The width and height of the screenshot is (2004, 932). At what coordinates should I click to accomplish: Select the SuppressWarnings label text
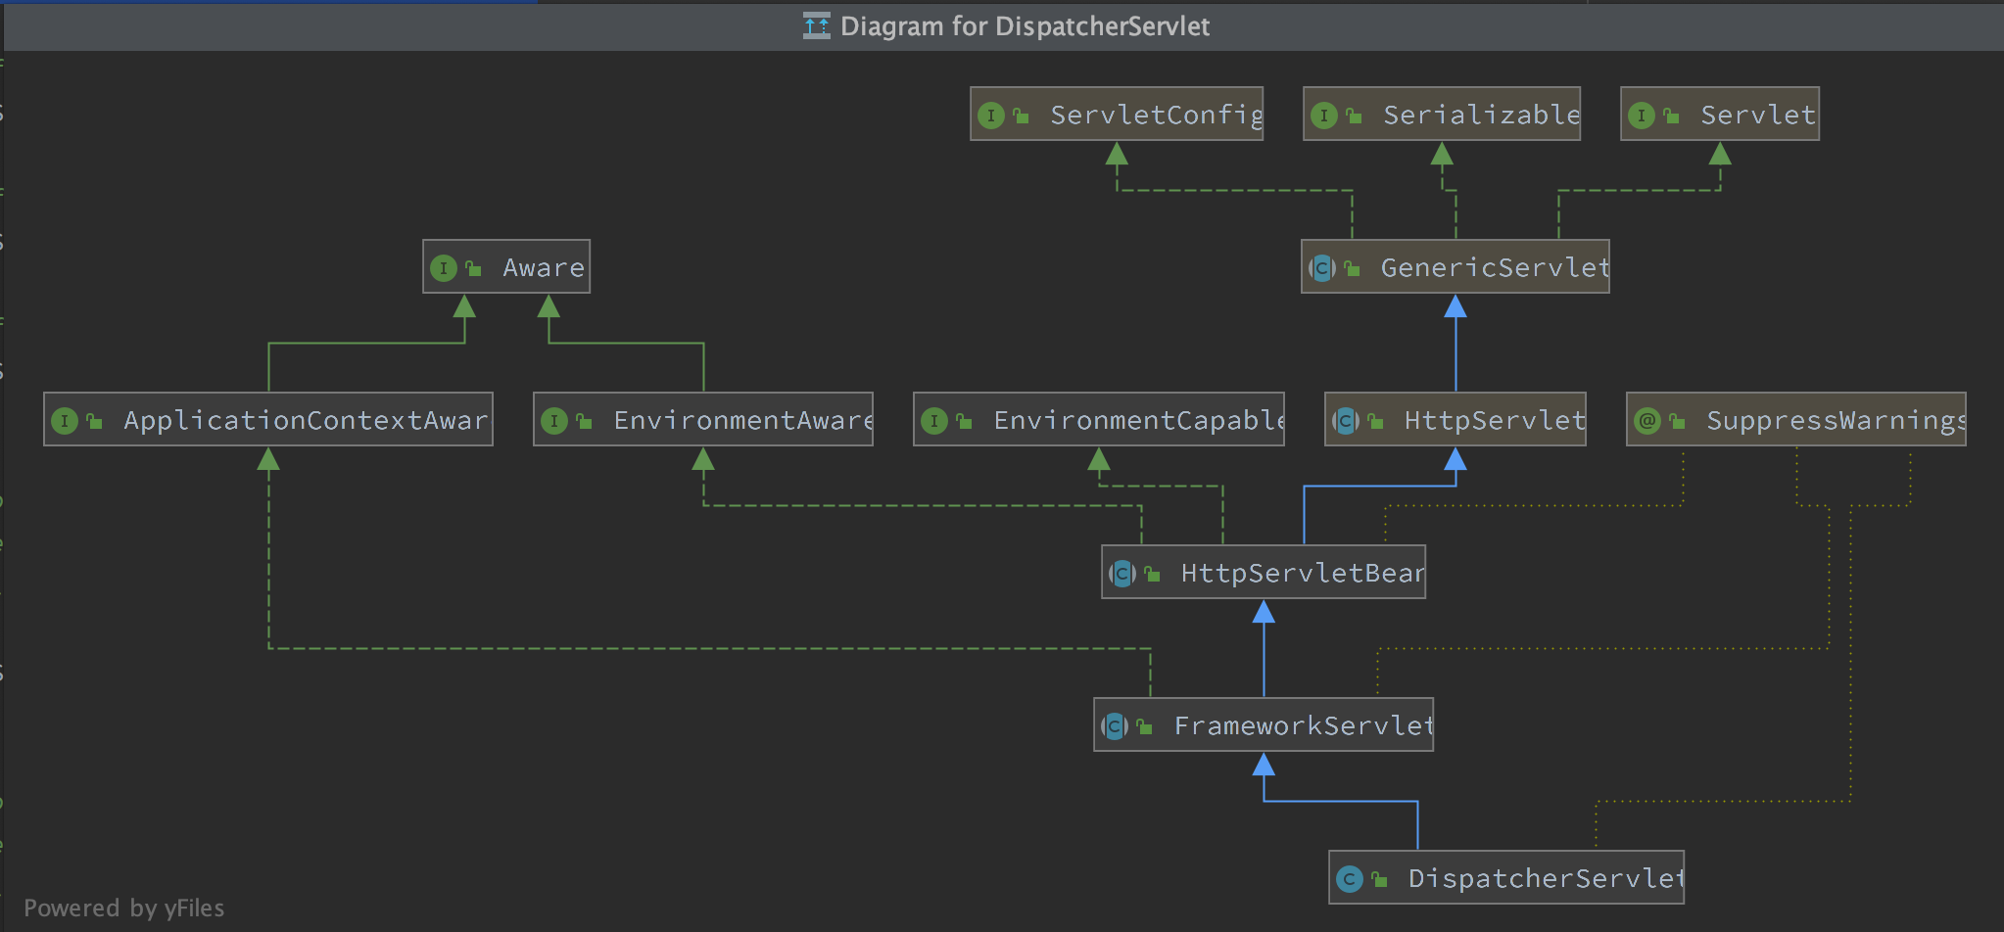[x=1836, y=421]
